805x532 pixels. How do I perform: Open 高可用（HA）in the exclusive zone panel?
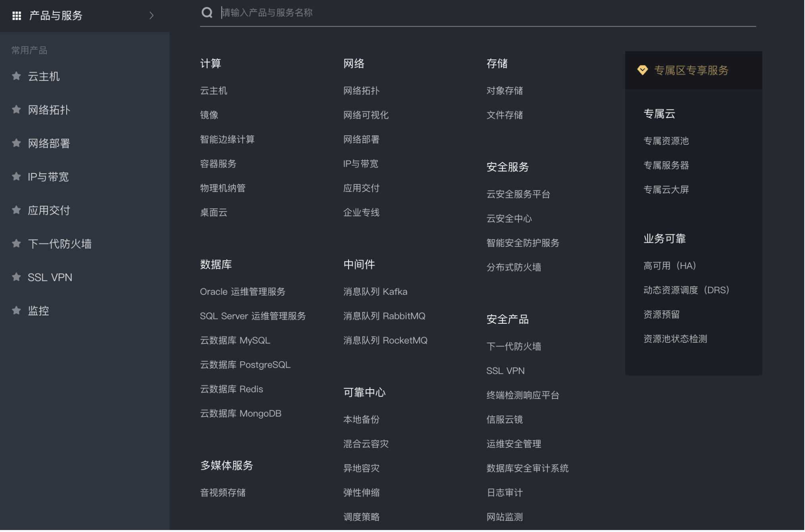670,266
